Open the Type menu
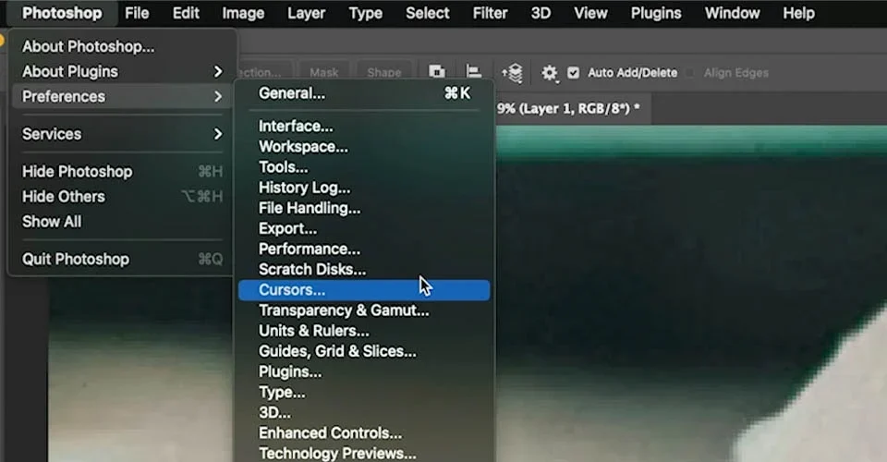887x462 pixels. tap(366, 13)
